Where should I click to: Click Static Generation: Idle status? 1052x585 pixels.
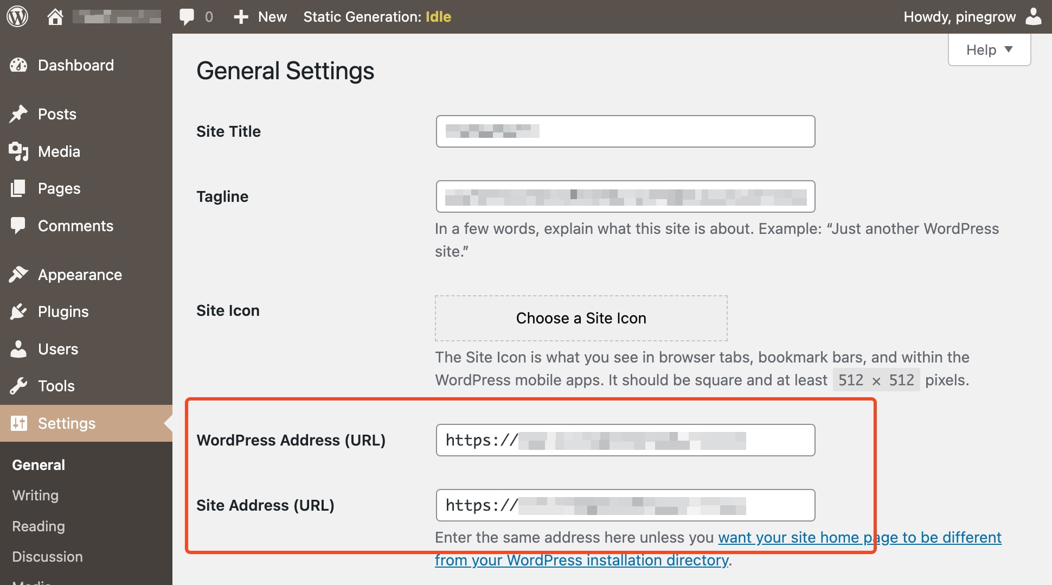point(377,17)
